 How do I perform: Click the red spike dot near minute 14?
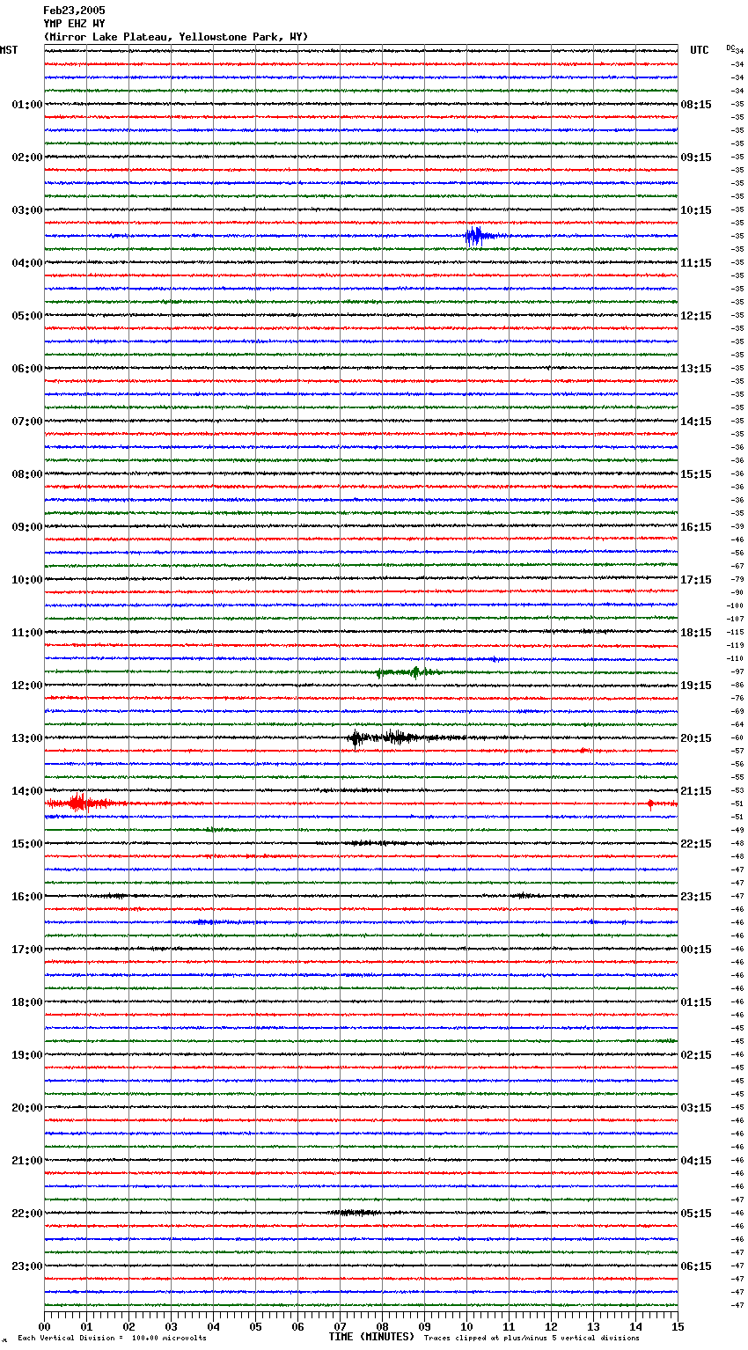click(x=650, y=803)
